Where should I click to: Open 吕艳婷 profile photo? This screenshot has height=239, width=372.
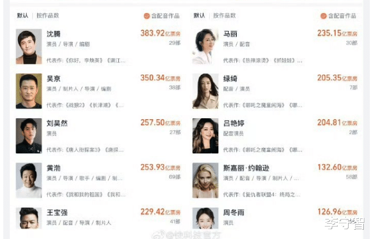click(x=205, y=135)
